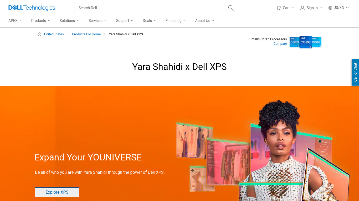Click the Sign In person icon
359x201 pixels.
coord(302,8)
